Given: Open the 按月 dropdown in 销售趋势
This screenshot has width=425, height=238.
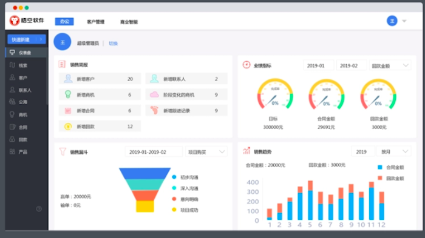Looking at the screenshot, I should [394, 152].
